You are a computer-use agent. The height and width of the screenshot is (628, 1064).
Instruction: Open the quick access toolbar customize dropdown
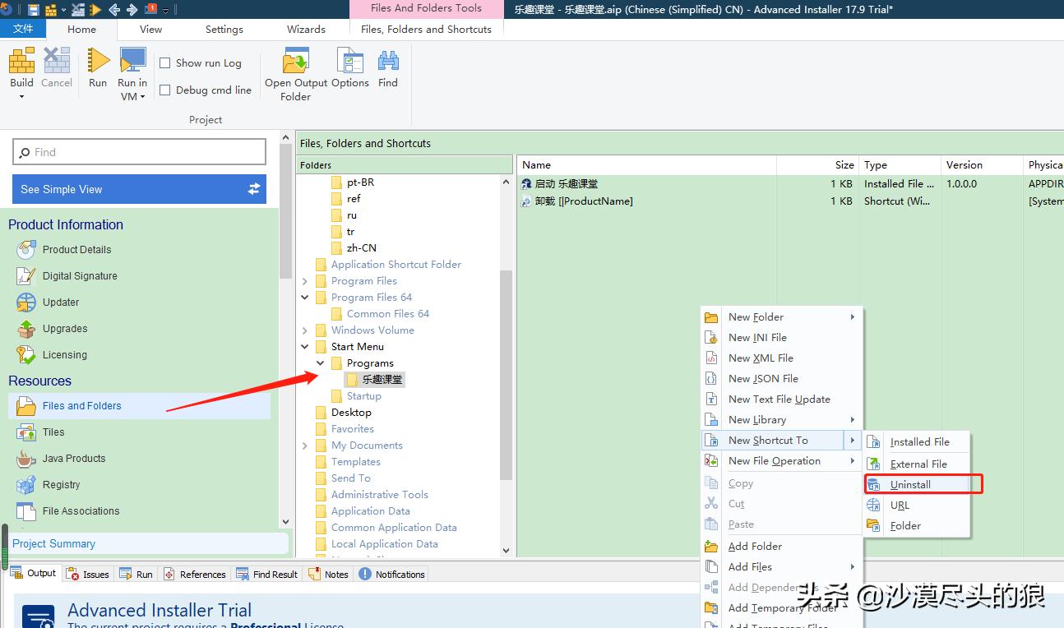[166, 11]
